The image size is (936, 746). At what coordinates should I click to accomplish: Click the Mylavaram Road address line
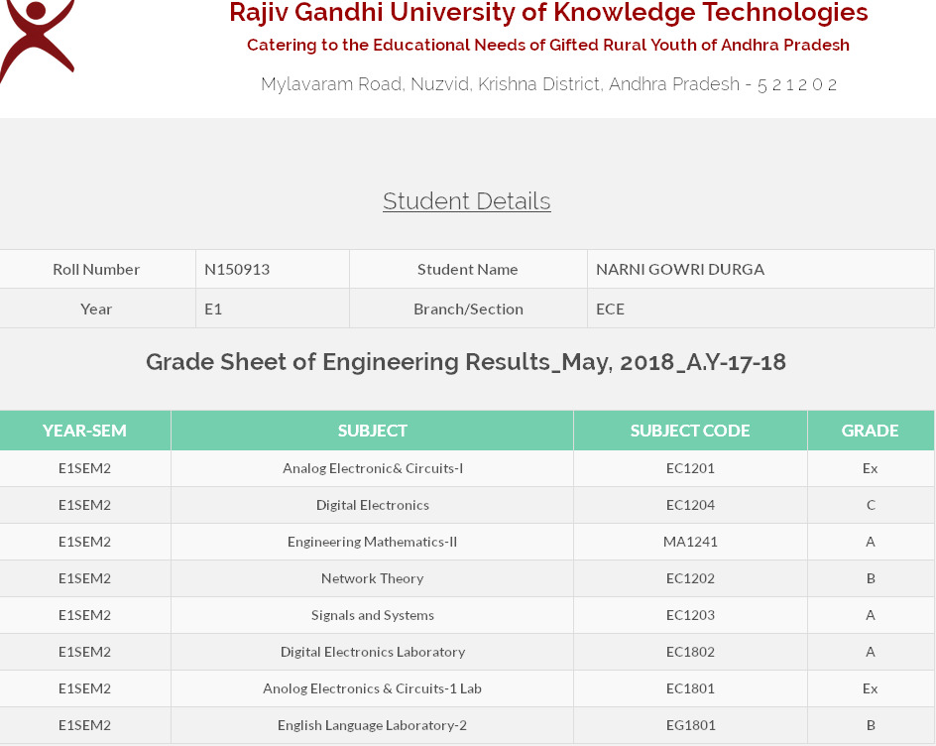coord(548,84)
